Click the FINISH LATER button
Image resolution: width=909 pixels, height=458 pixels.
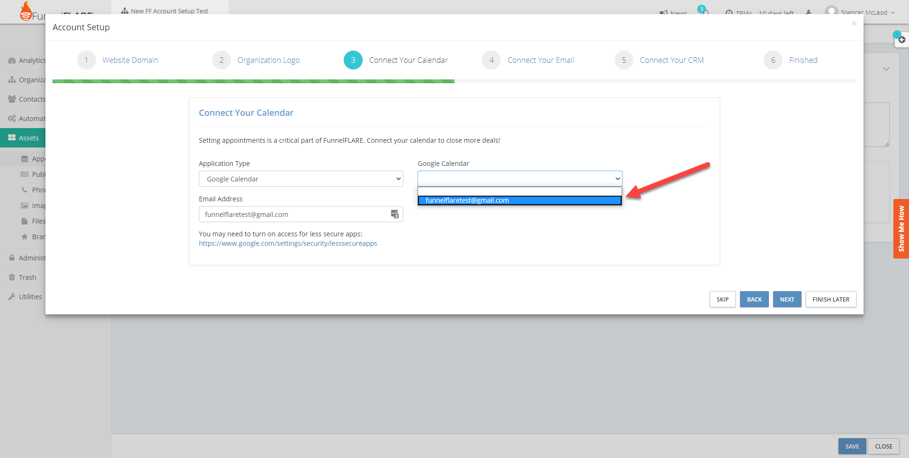[x=831, y=299]
